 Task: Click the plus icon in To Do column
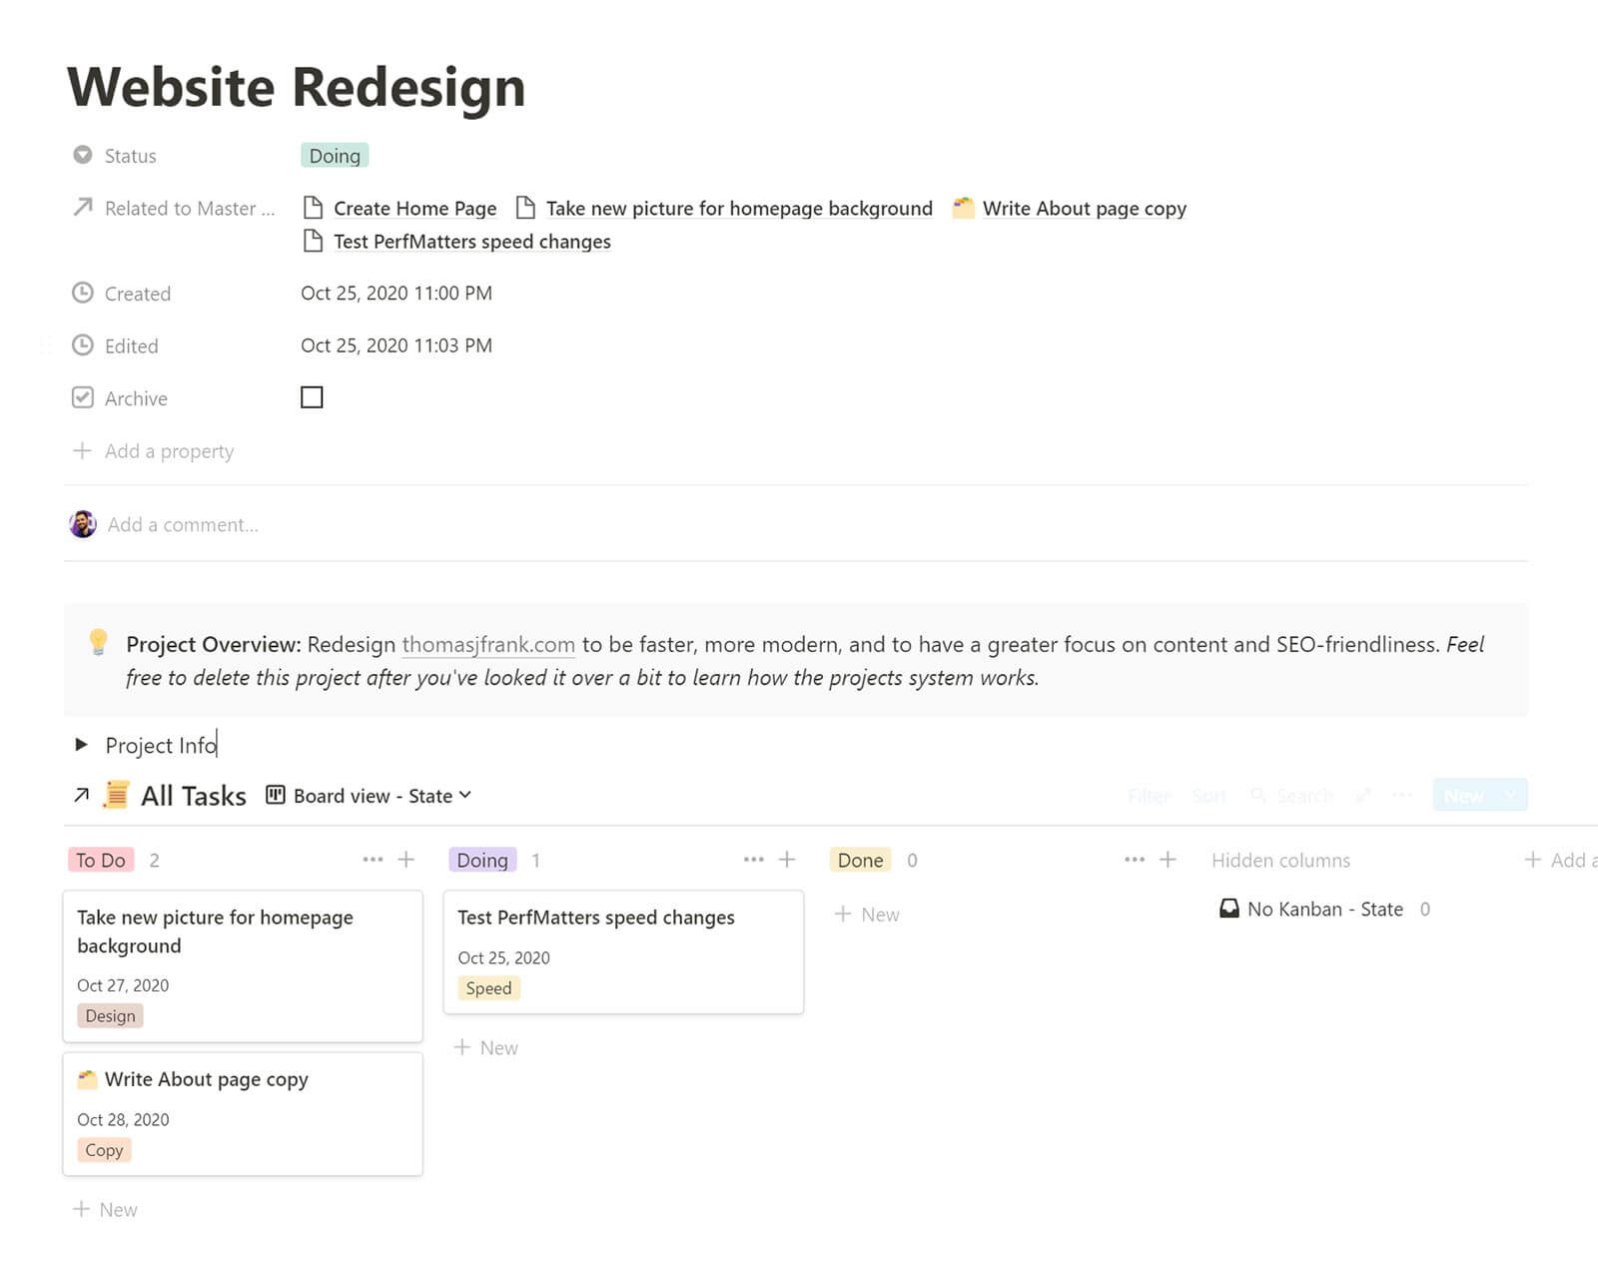pyautogui.click(x=405, y=860)
